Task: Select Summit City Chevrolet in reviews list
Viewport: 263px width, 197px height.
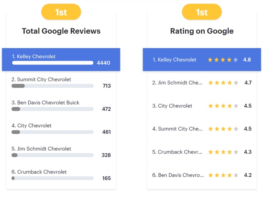Action: click(x=41, y=79)
